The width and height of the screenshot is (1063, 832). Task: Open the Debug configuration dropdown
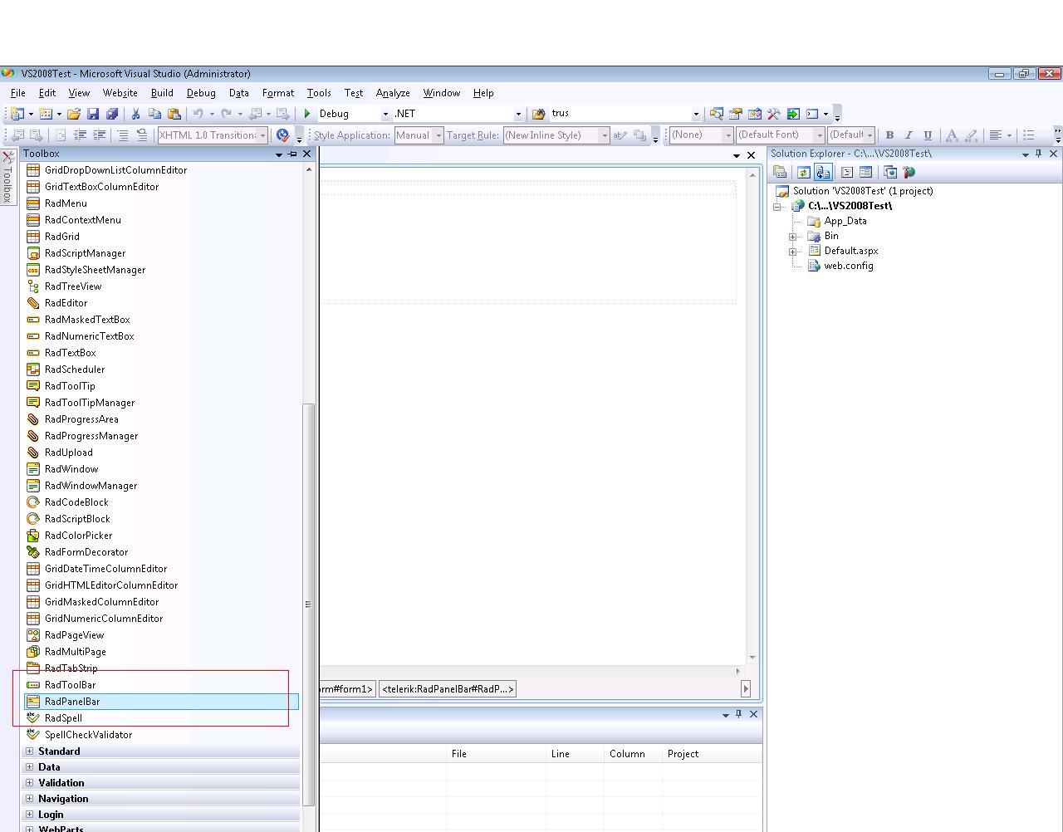click(385, 114)
